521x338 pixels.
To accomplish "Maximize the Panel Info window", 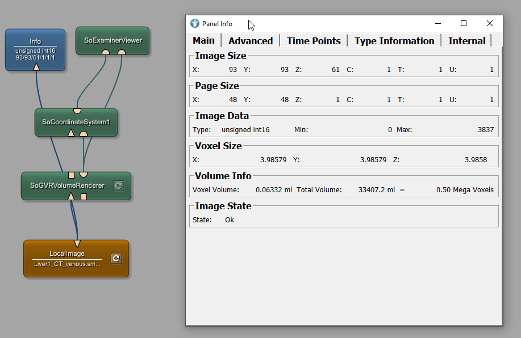I will click(x=464, y=23).
